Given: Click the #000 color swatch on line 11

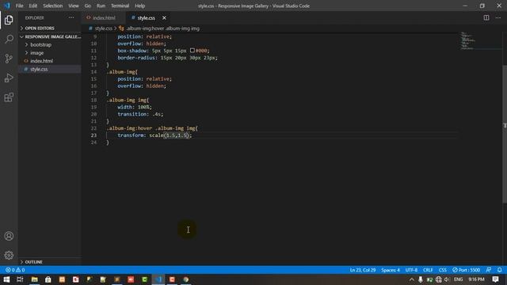Looking at the screenshot, I should 192,51.
